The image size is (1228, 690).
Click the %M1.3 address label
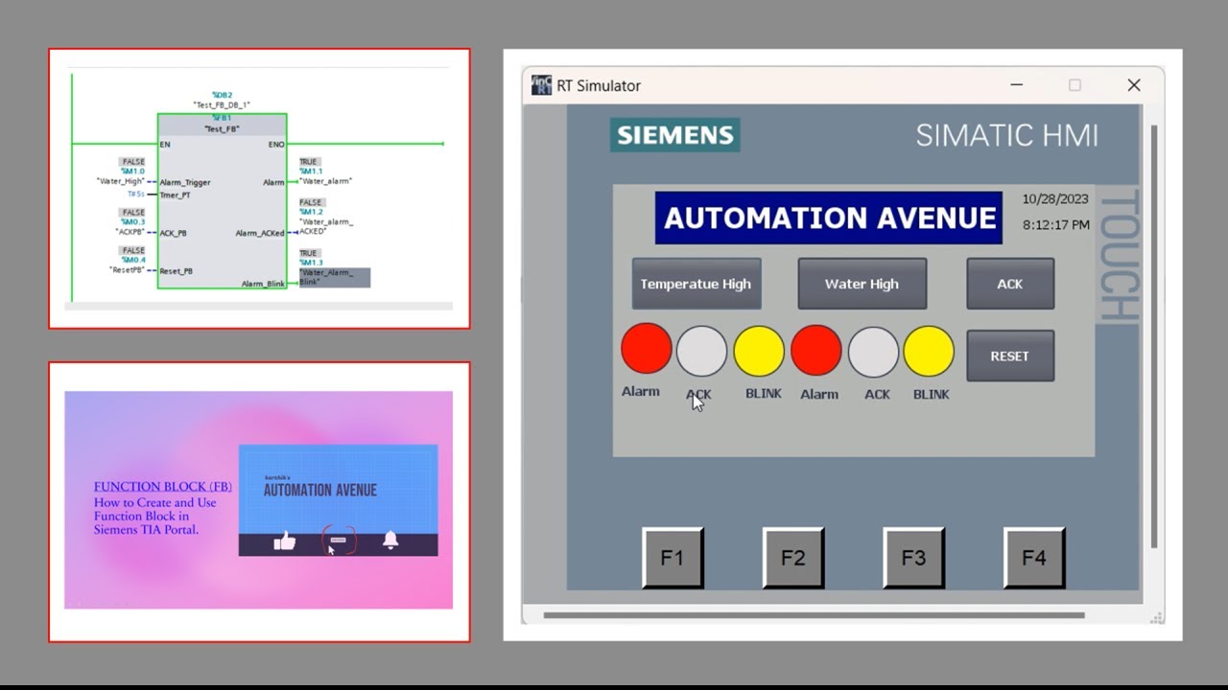(x=311, y=262)
